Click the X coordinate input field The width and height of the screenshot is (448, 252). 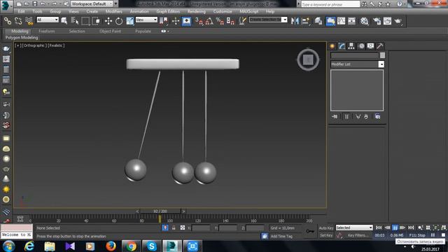(x=201, y=228)
